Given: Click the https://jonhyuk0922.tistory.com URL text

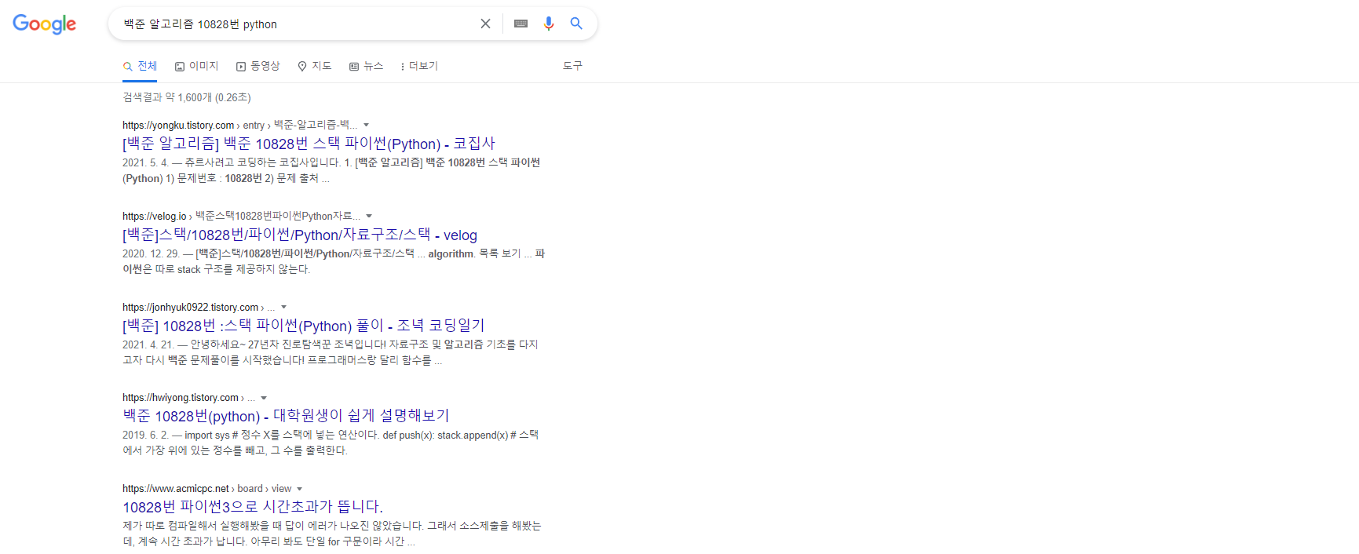Looking at the screenshot, I should click(190, 308).
